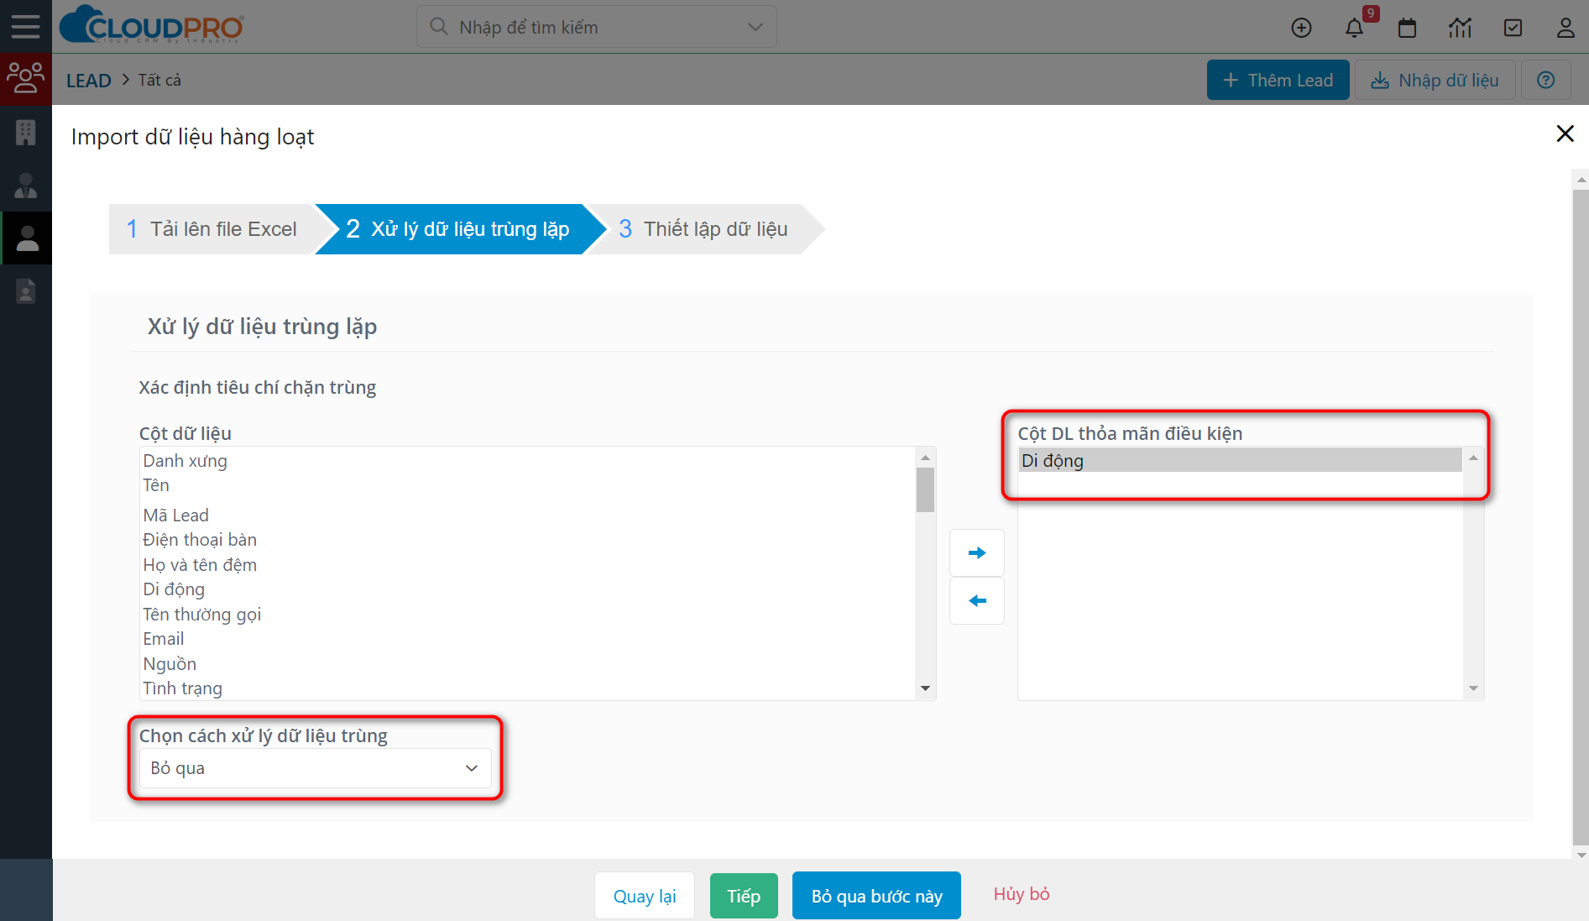Click the help question mark button

coord(1545,80)
